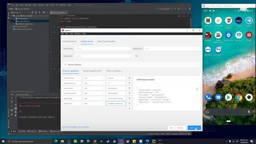
Task: Open Play Store in the phone dock
Action: click(228, 97)
